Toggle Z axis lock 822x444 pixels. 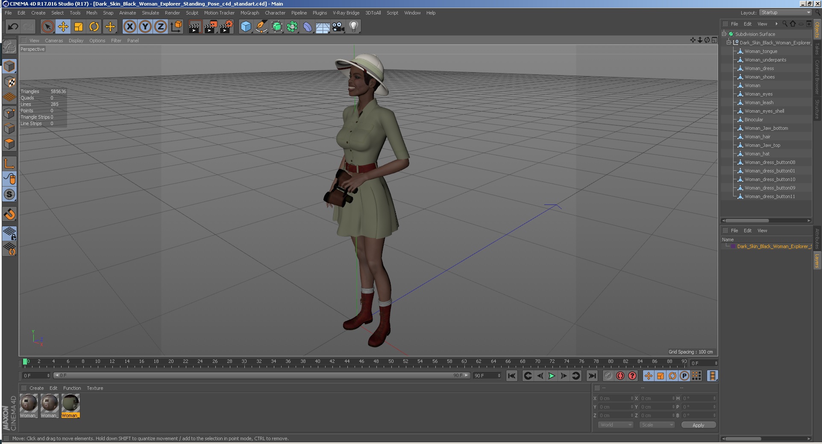coord(161,27)
